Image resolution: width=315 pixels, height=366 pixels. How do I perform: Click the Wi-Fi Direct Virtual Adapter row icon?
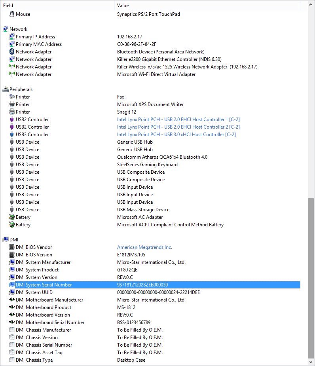pyautogui.click(x=12, y=74)
